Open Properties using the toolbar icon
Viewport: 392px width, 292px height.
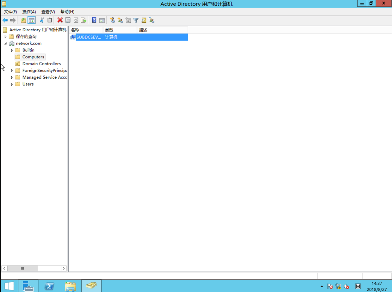pyautogui.click(x=68, y=20)
